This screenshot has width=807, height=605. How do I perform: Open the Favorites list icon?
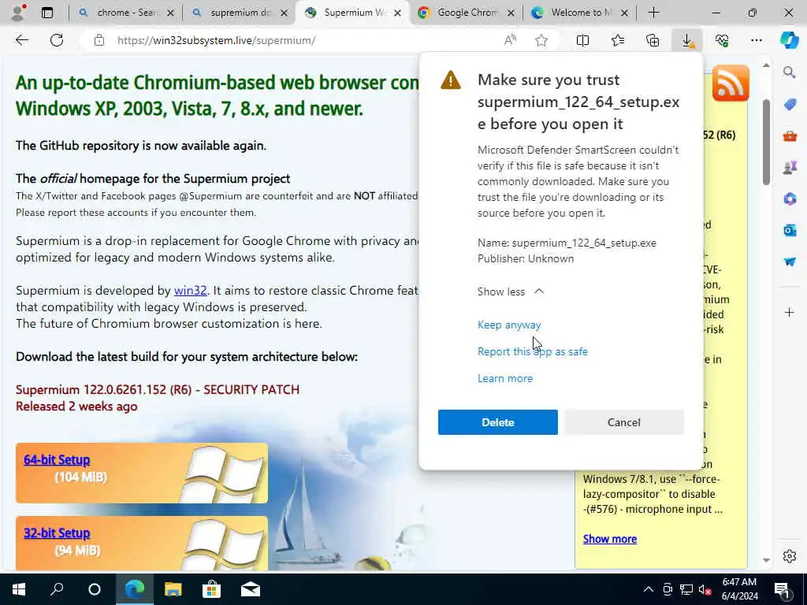(618, 40)
